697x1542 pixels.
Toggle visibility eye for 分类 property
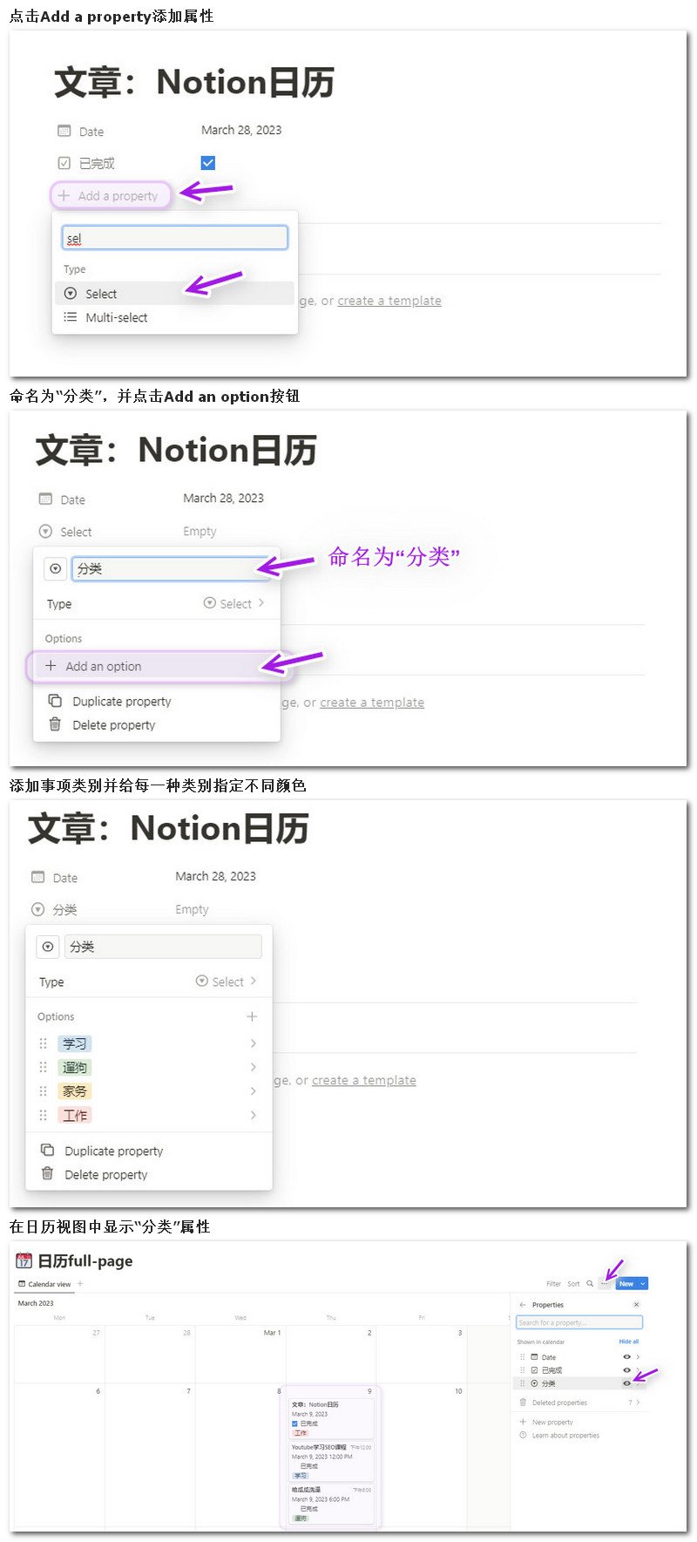click(626, 1383)
